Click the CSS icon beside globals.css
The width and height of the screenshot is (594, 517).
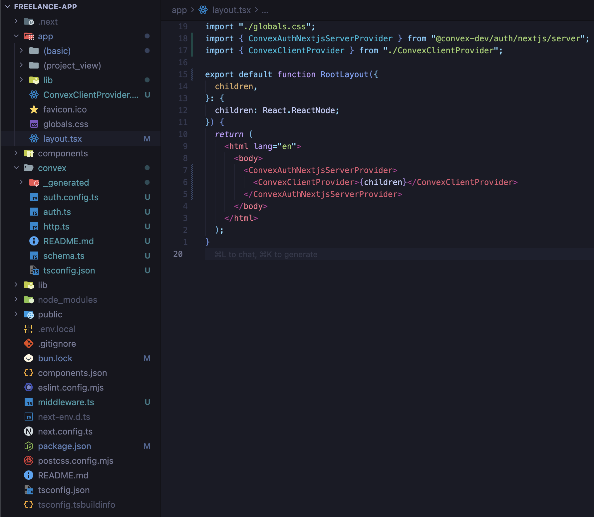[x=34, y=124]
